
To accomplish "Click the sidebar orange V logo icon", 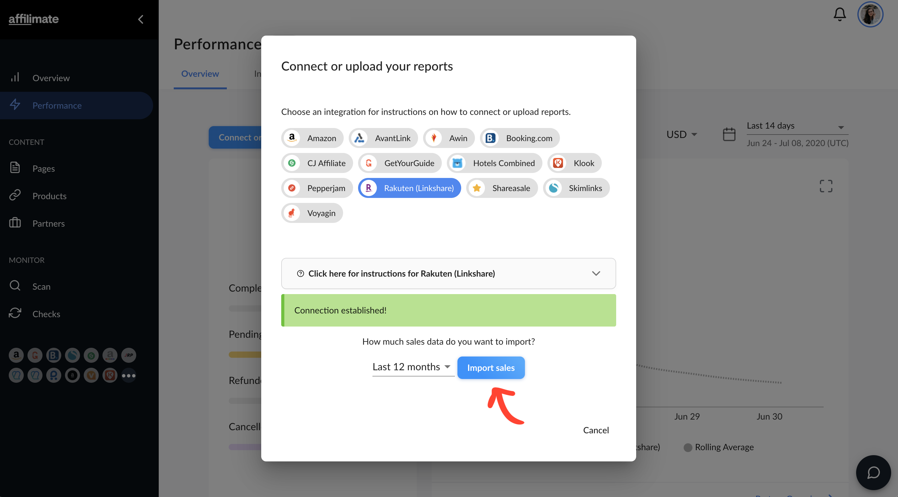I will 91,376.
